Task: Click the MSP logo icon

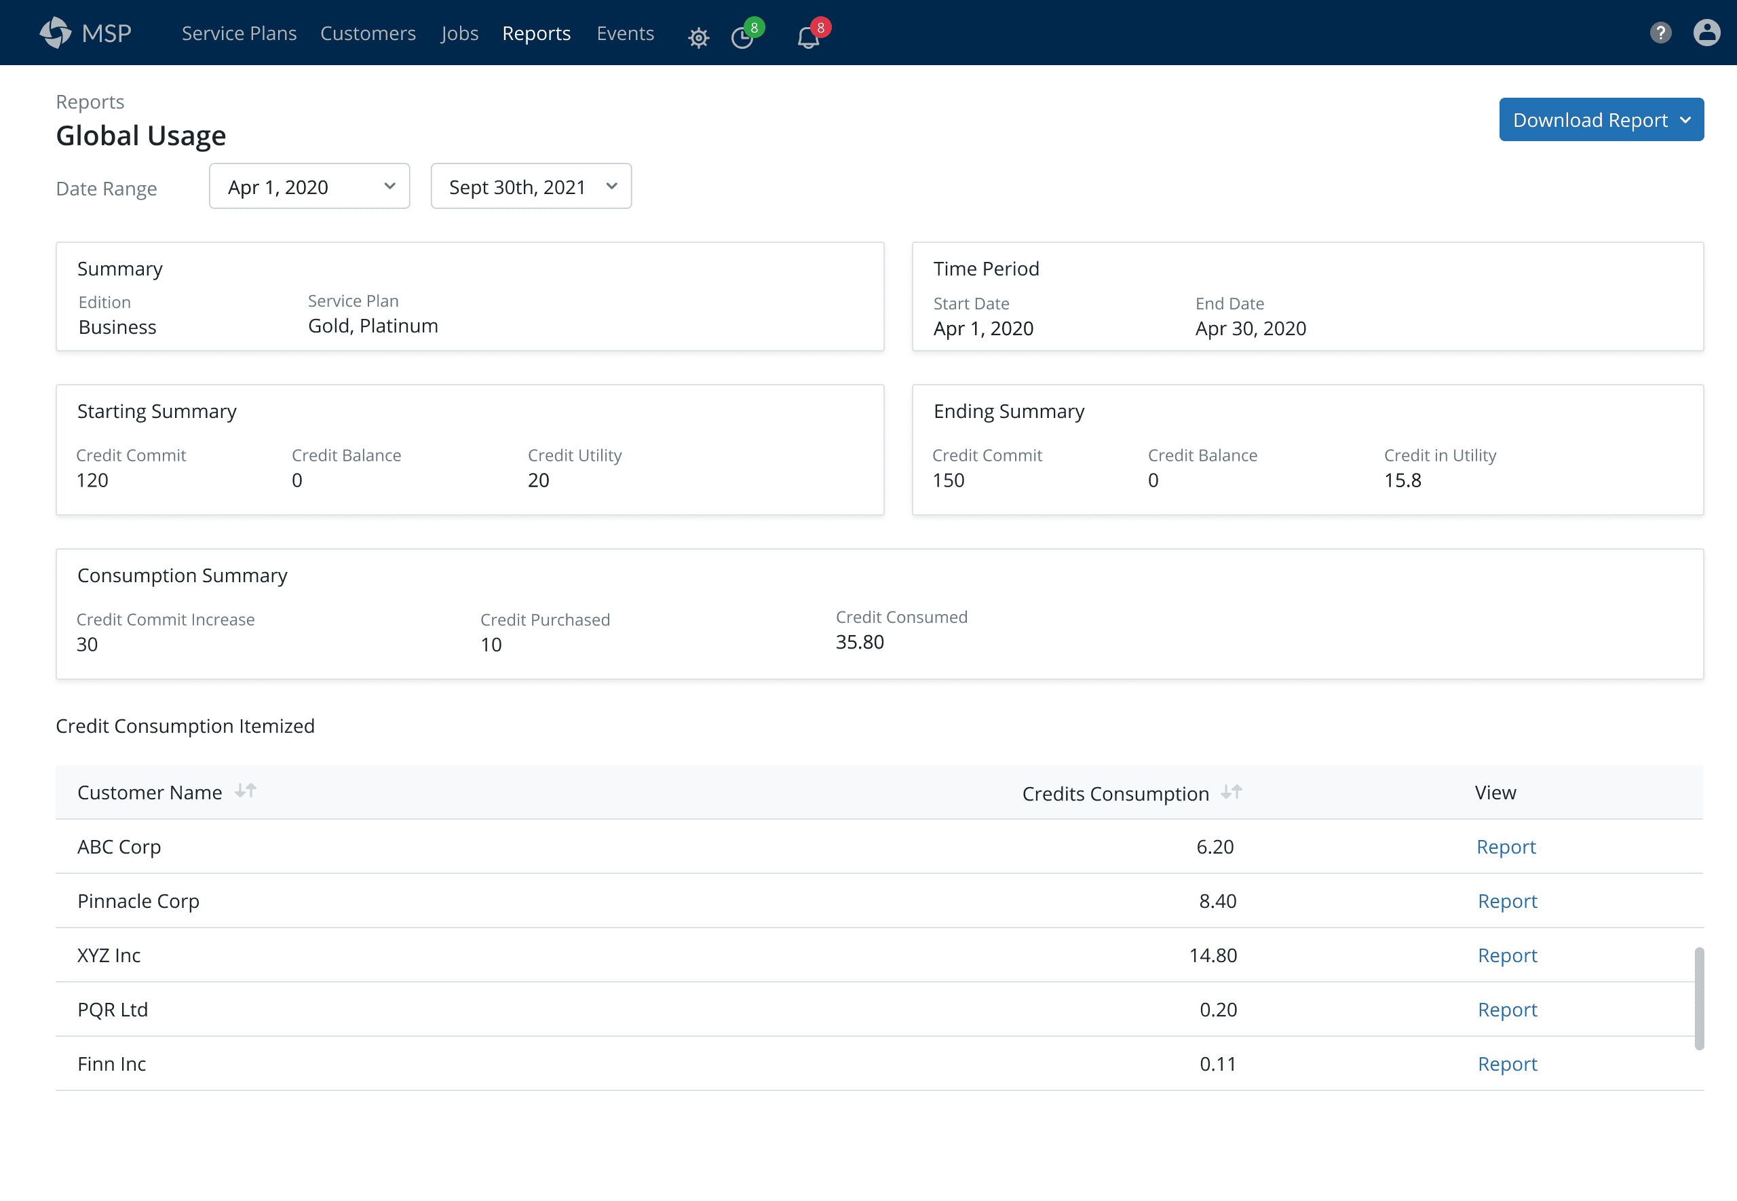Action: [55, 33]
